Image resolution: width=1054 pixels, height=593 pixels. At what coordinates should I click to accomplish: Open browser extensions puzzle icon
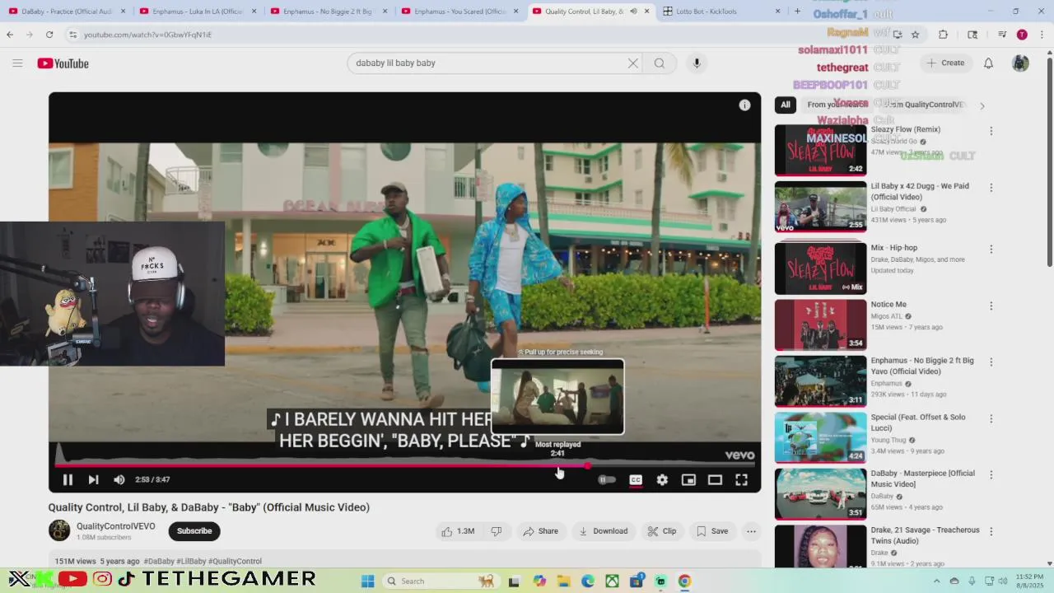(944, 35)
